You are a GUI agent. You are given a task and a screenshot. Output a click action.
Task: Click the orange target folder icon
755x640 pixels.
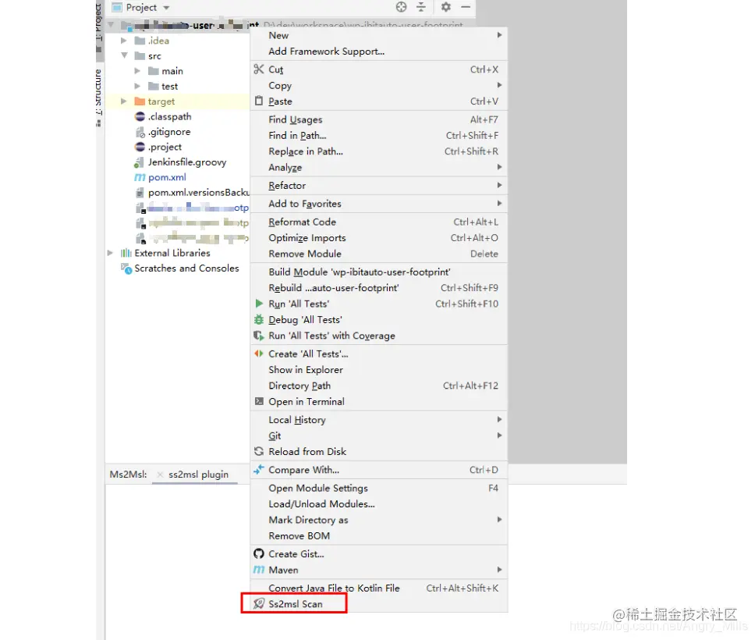click(140, 101)
